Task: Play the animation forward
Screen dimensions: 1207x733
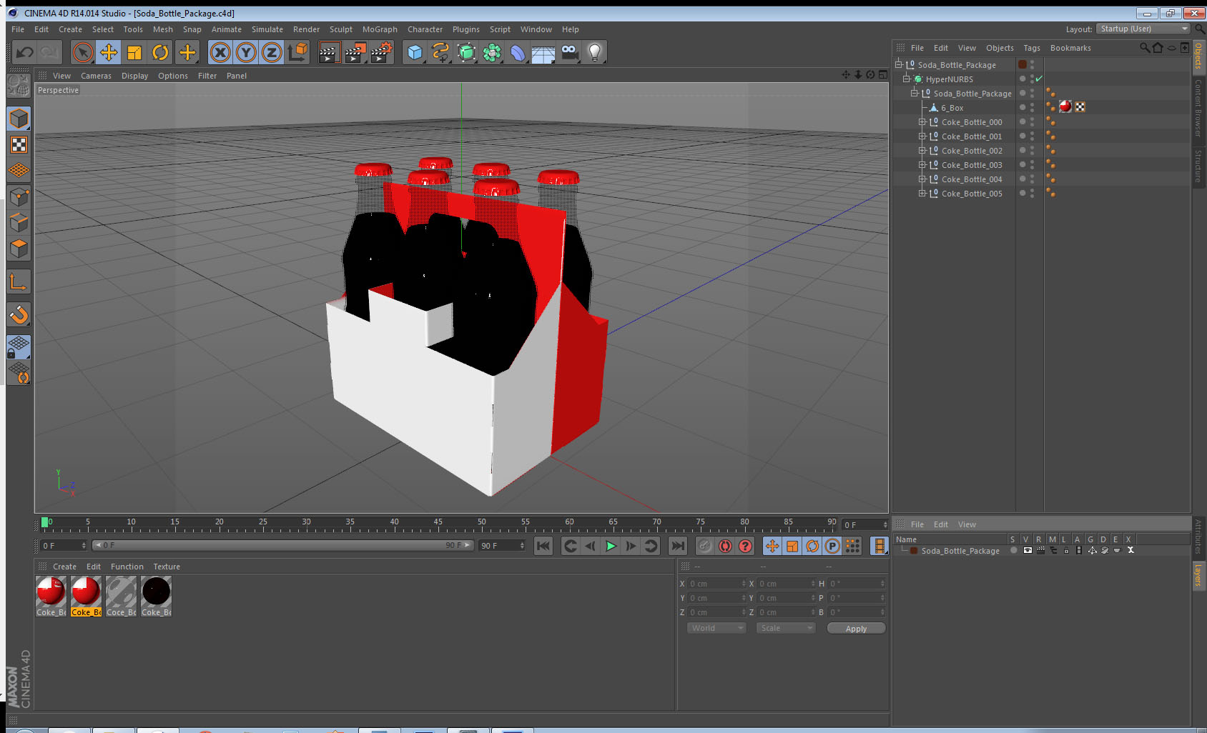Action: click(611, 546)
